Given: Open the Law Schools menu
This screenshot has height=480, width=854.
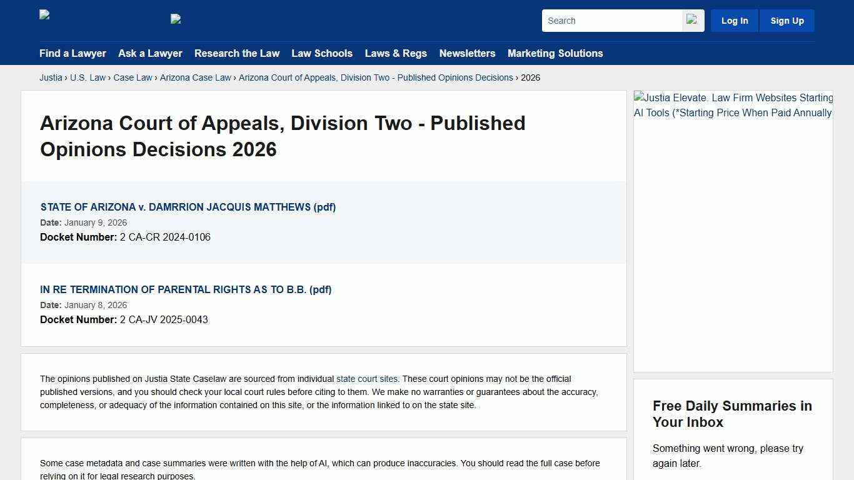Looking at the screenshot, I should (x=322, y=54).
